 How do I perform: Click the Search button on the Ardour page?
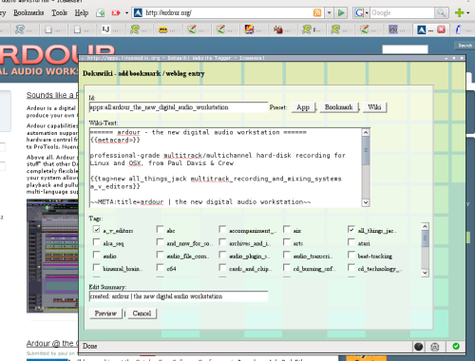coord(465,46)
